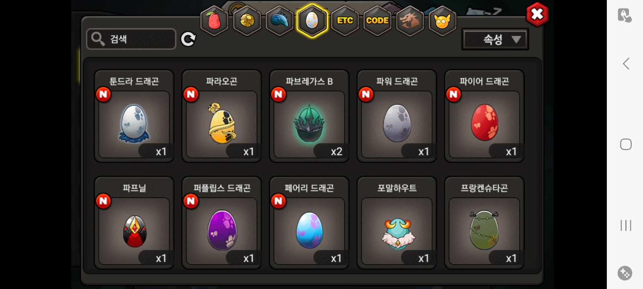
Task: Select the 포말하우트 horned egg
Action: [x=397, y=223]
